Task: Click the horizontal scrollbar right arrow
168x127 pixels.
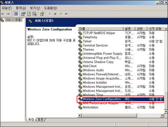Action: (x=162, y=115)
